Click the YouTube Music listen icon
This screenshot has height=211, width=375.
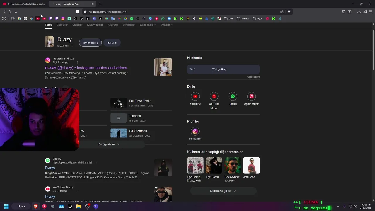click(214, 96)
